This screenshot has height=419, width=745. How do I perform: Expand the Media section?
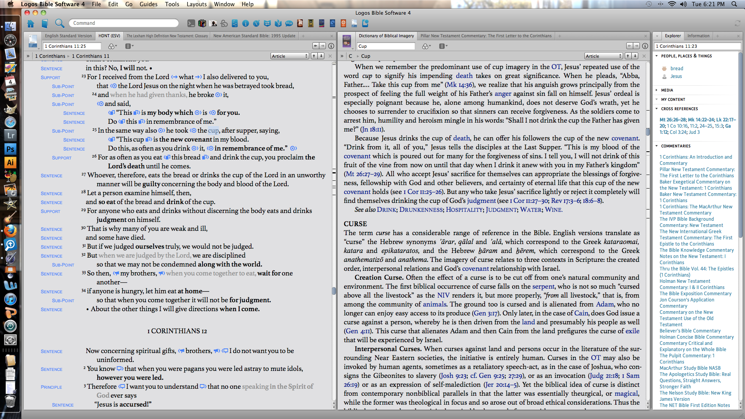click(657, 90)
